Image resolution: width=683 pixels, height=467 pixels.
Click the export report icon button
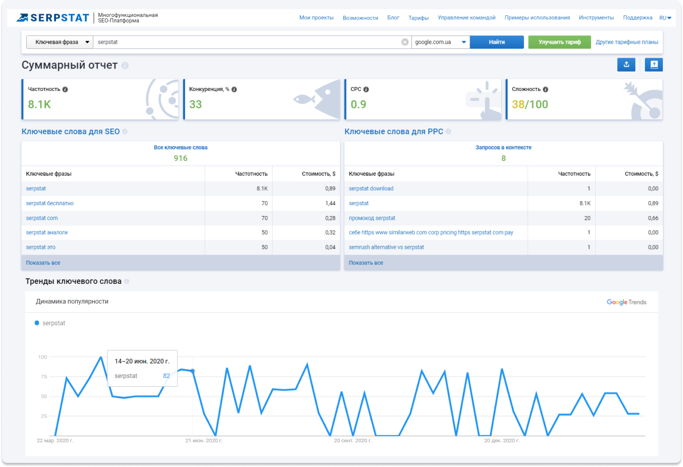626,64
